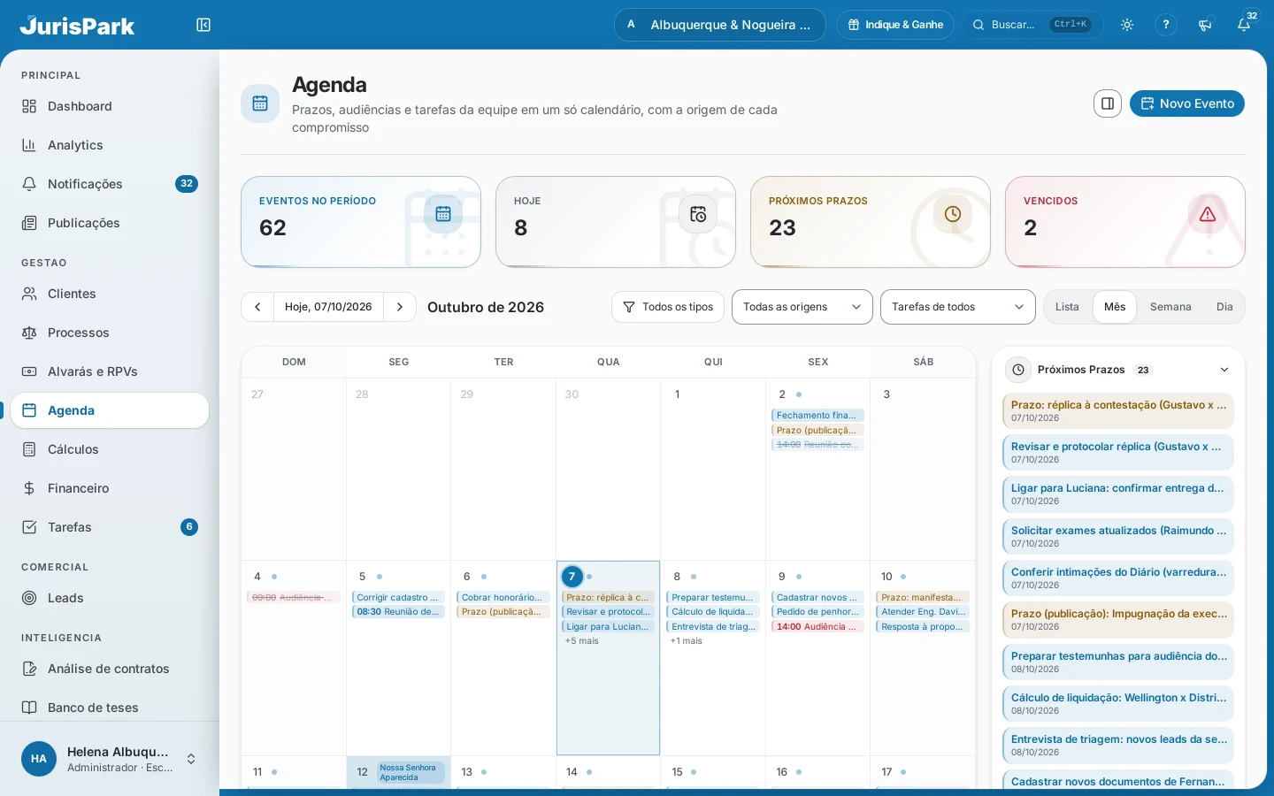
Task: Toggle the side panel layout button
Action: (x=1108, y=103)
